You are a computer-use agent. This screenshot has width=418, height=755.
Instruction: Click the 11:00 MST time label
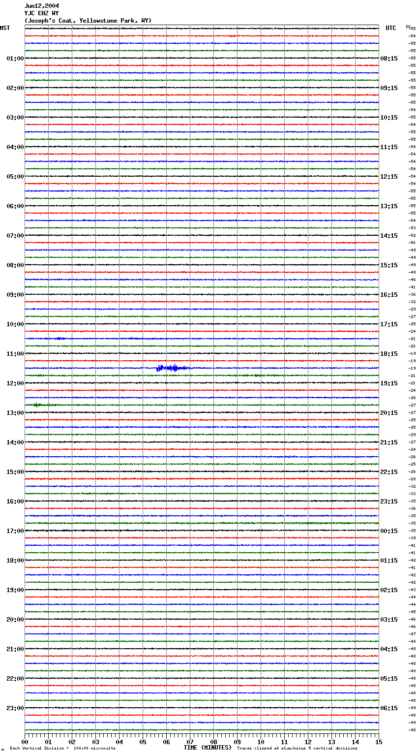tap(15, 354)
